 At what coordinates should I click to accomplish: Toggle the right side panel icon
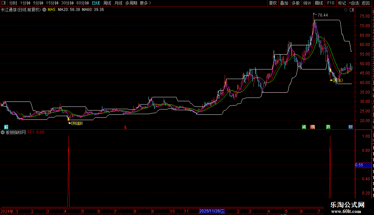pyautogui.click(x=352, y=10)
